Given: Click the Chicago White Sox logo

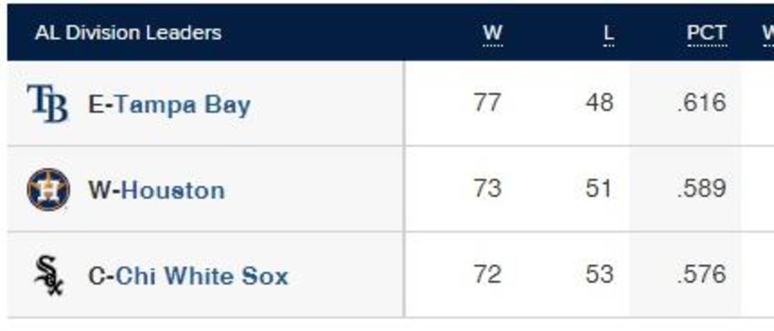Looking at the screenshot, I should (48, 275).
